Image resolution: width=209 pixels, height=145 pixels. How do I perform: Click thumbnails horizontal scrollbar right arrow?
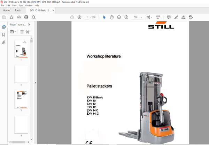pyautogui.click(x=29, y=142)
